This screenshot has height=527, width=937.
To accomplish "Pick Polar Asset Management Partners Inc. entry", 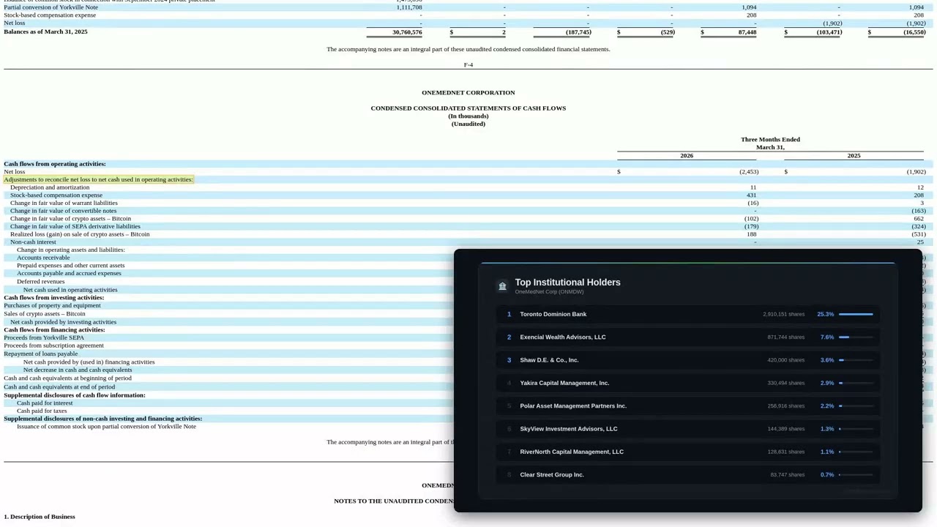I will pos(687,406).
